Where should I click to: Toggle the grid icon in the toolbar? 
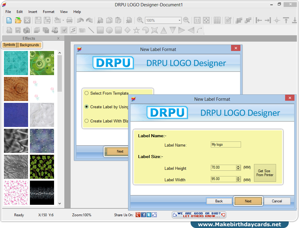[x=217, y=20]
